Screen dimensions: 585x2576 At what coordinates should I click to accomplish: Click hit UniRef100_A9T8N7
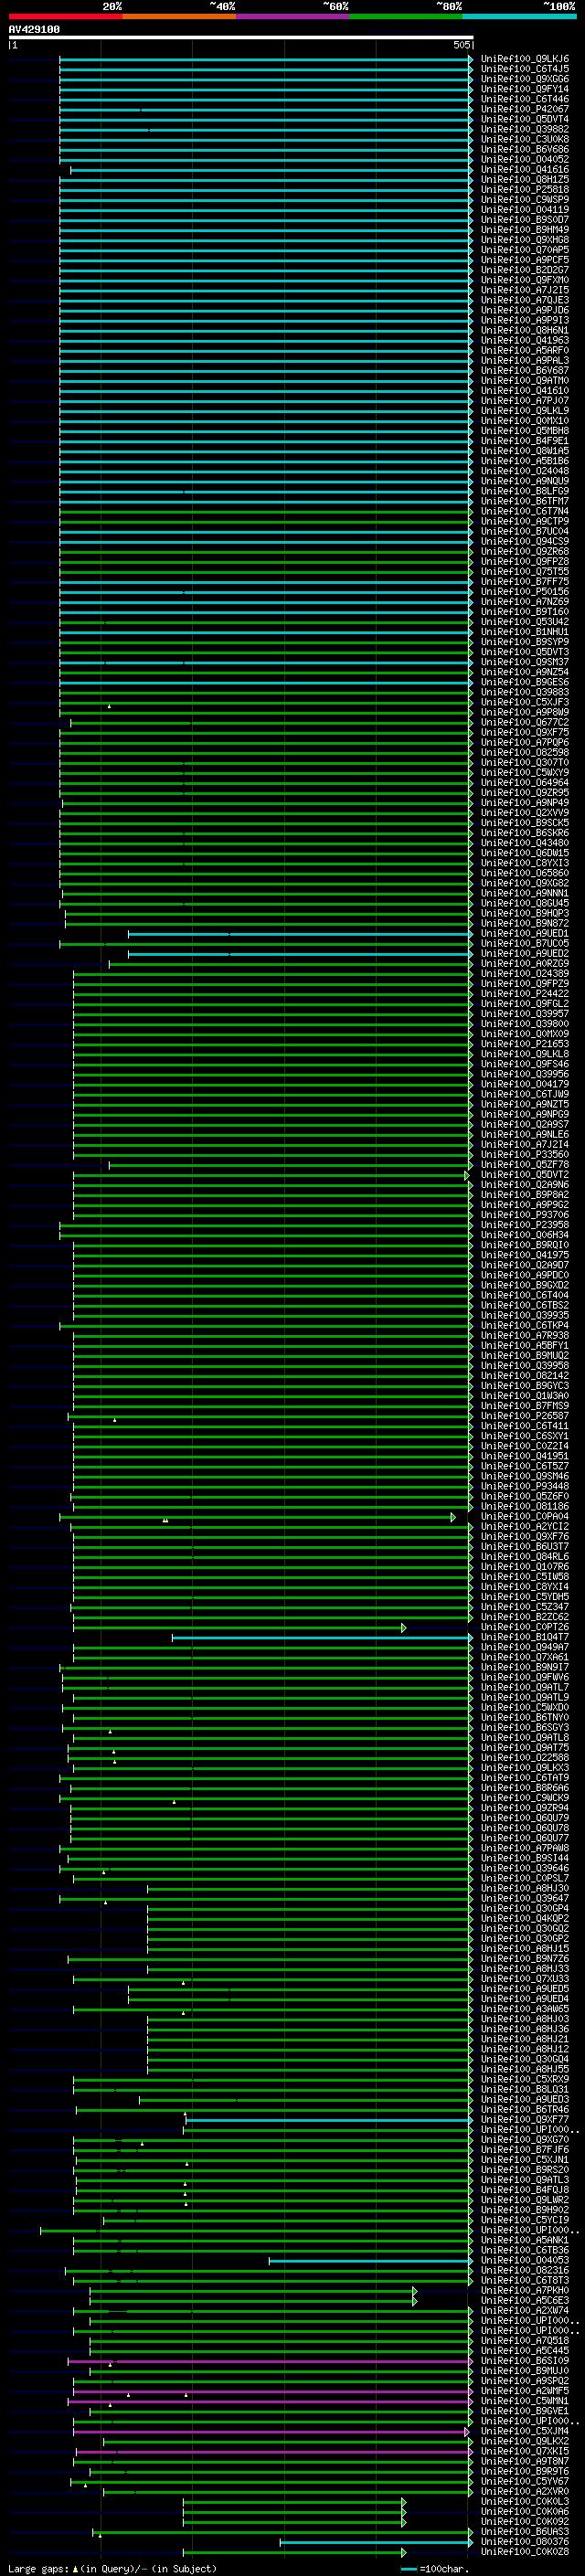click(x=524, y=2461)
